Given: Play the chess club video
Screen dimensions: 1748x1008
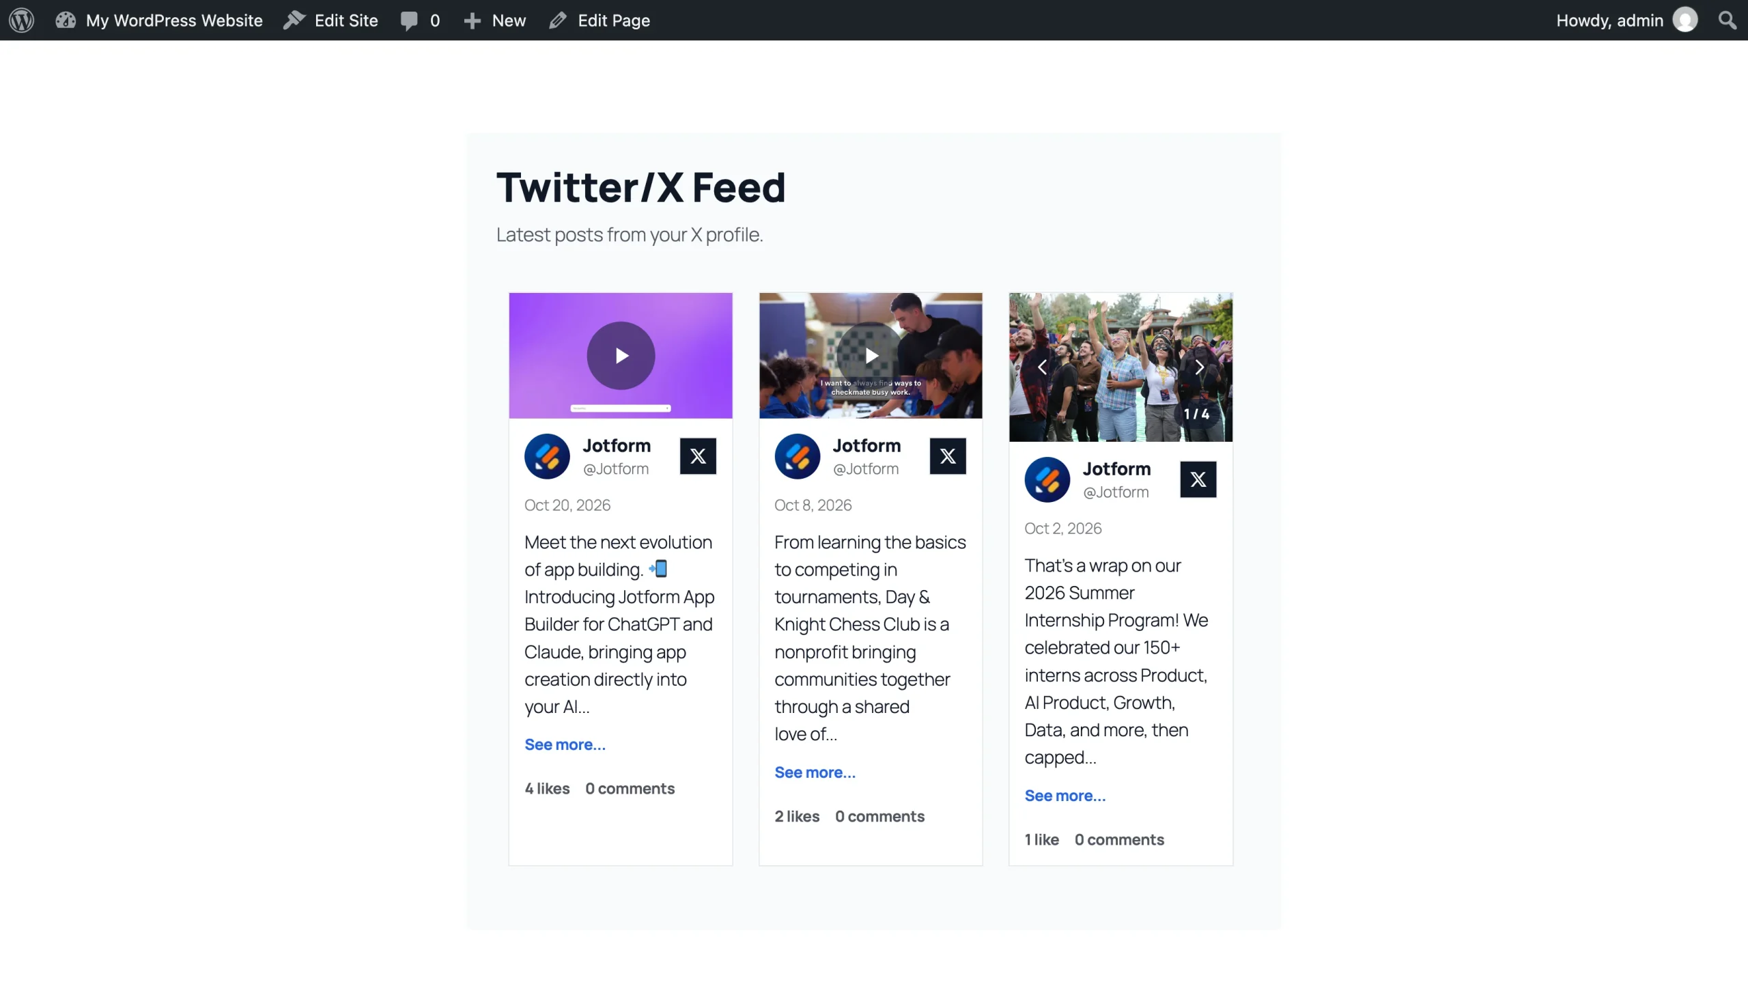Looking at the screenshot, I should click(871, 355).
